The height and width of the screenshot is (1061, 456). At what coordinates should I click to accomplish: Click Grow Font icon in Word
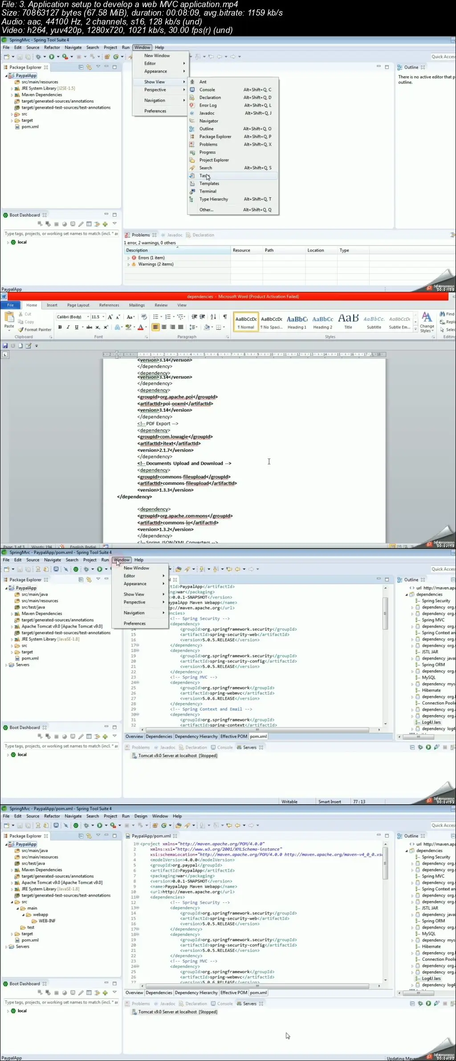(110, 317)
